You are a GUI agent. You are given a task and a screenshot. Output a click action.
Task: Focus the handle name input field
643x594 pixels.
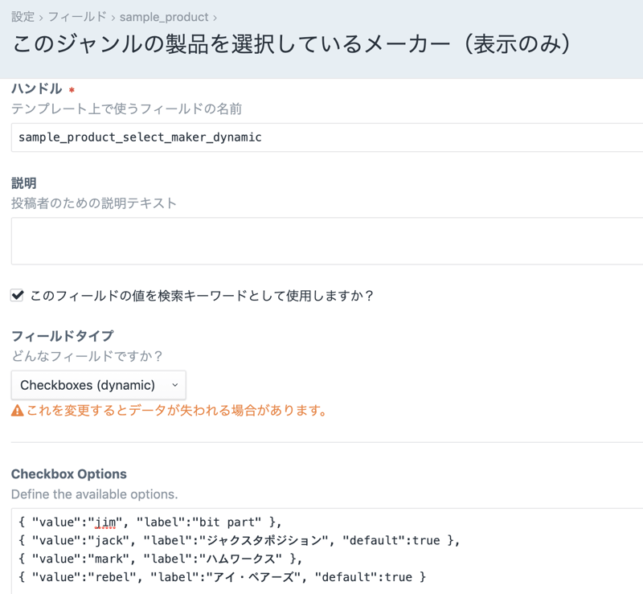pos(321,137)
